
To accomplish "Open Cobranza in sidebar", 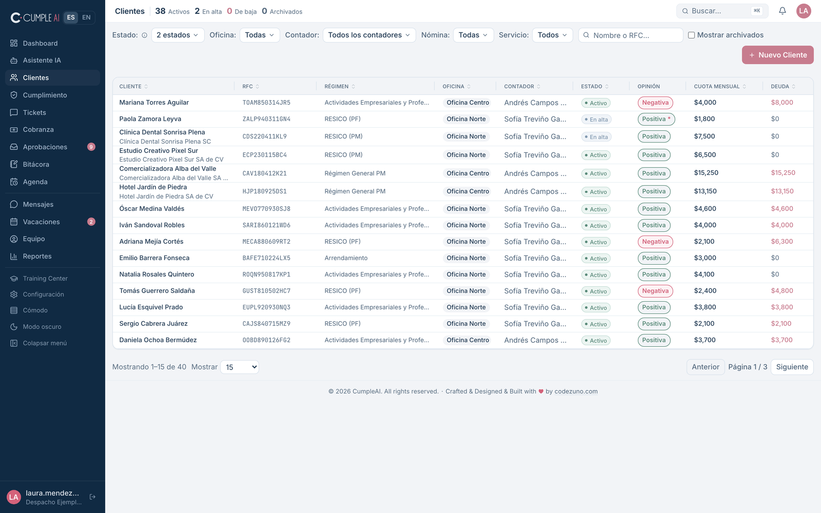I will tap(52, 130).
